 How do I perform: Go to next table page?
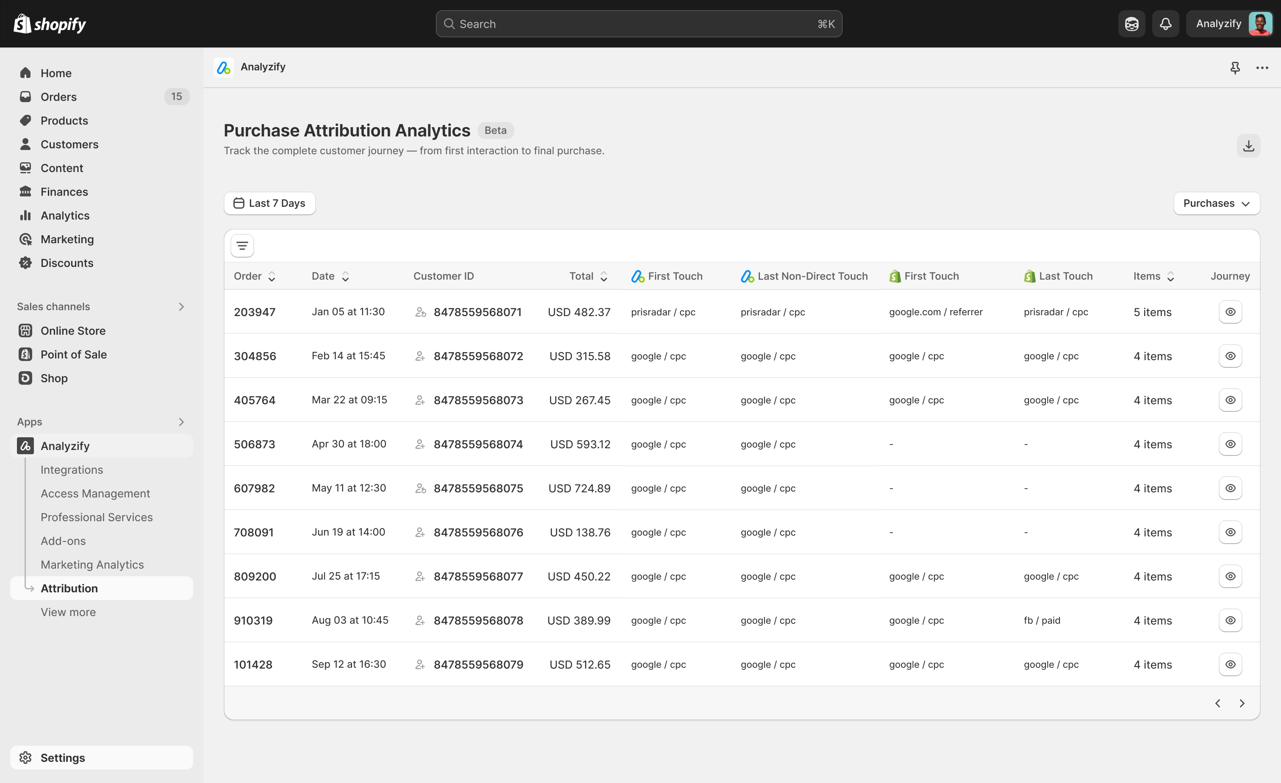point(1242,703)
